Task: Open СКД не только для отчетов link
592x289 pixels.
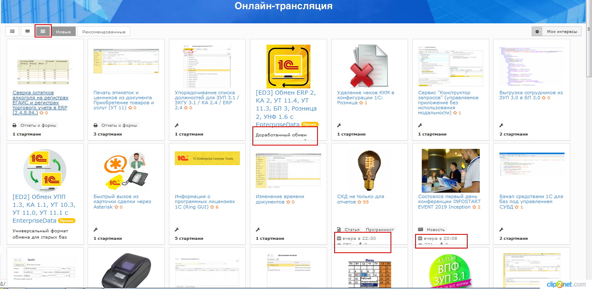Action: pos(360,199)
